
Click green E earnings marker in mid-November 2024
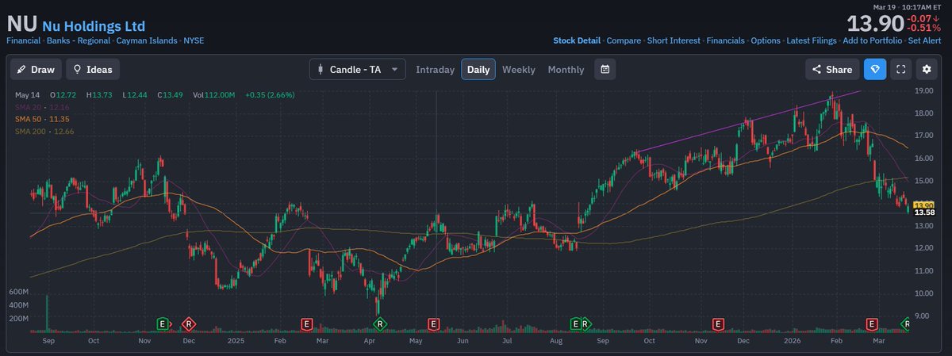(x=163, y=323)
